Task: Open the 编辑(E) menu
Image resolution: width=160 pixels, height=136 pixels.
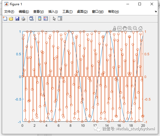Action: coord(24,12)
